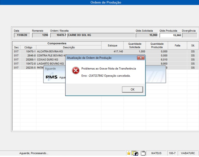Click Estoque value 417,140
The width and height of the screenshot is (199, 157).
pyautogui.click(x=118, y=51)
